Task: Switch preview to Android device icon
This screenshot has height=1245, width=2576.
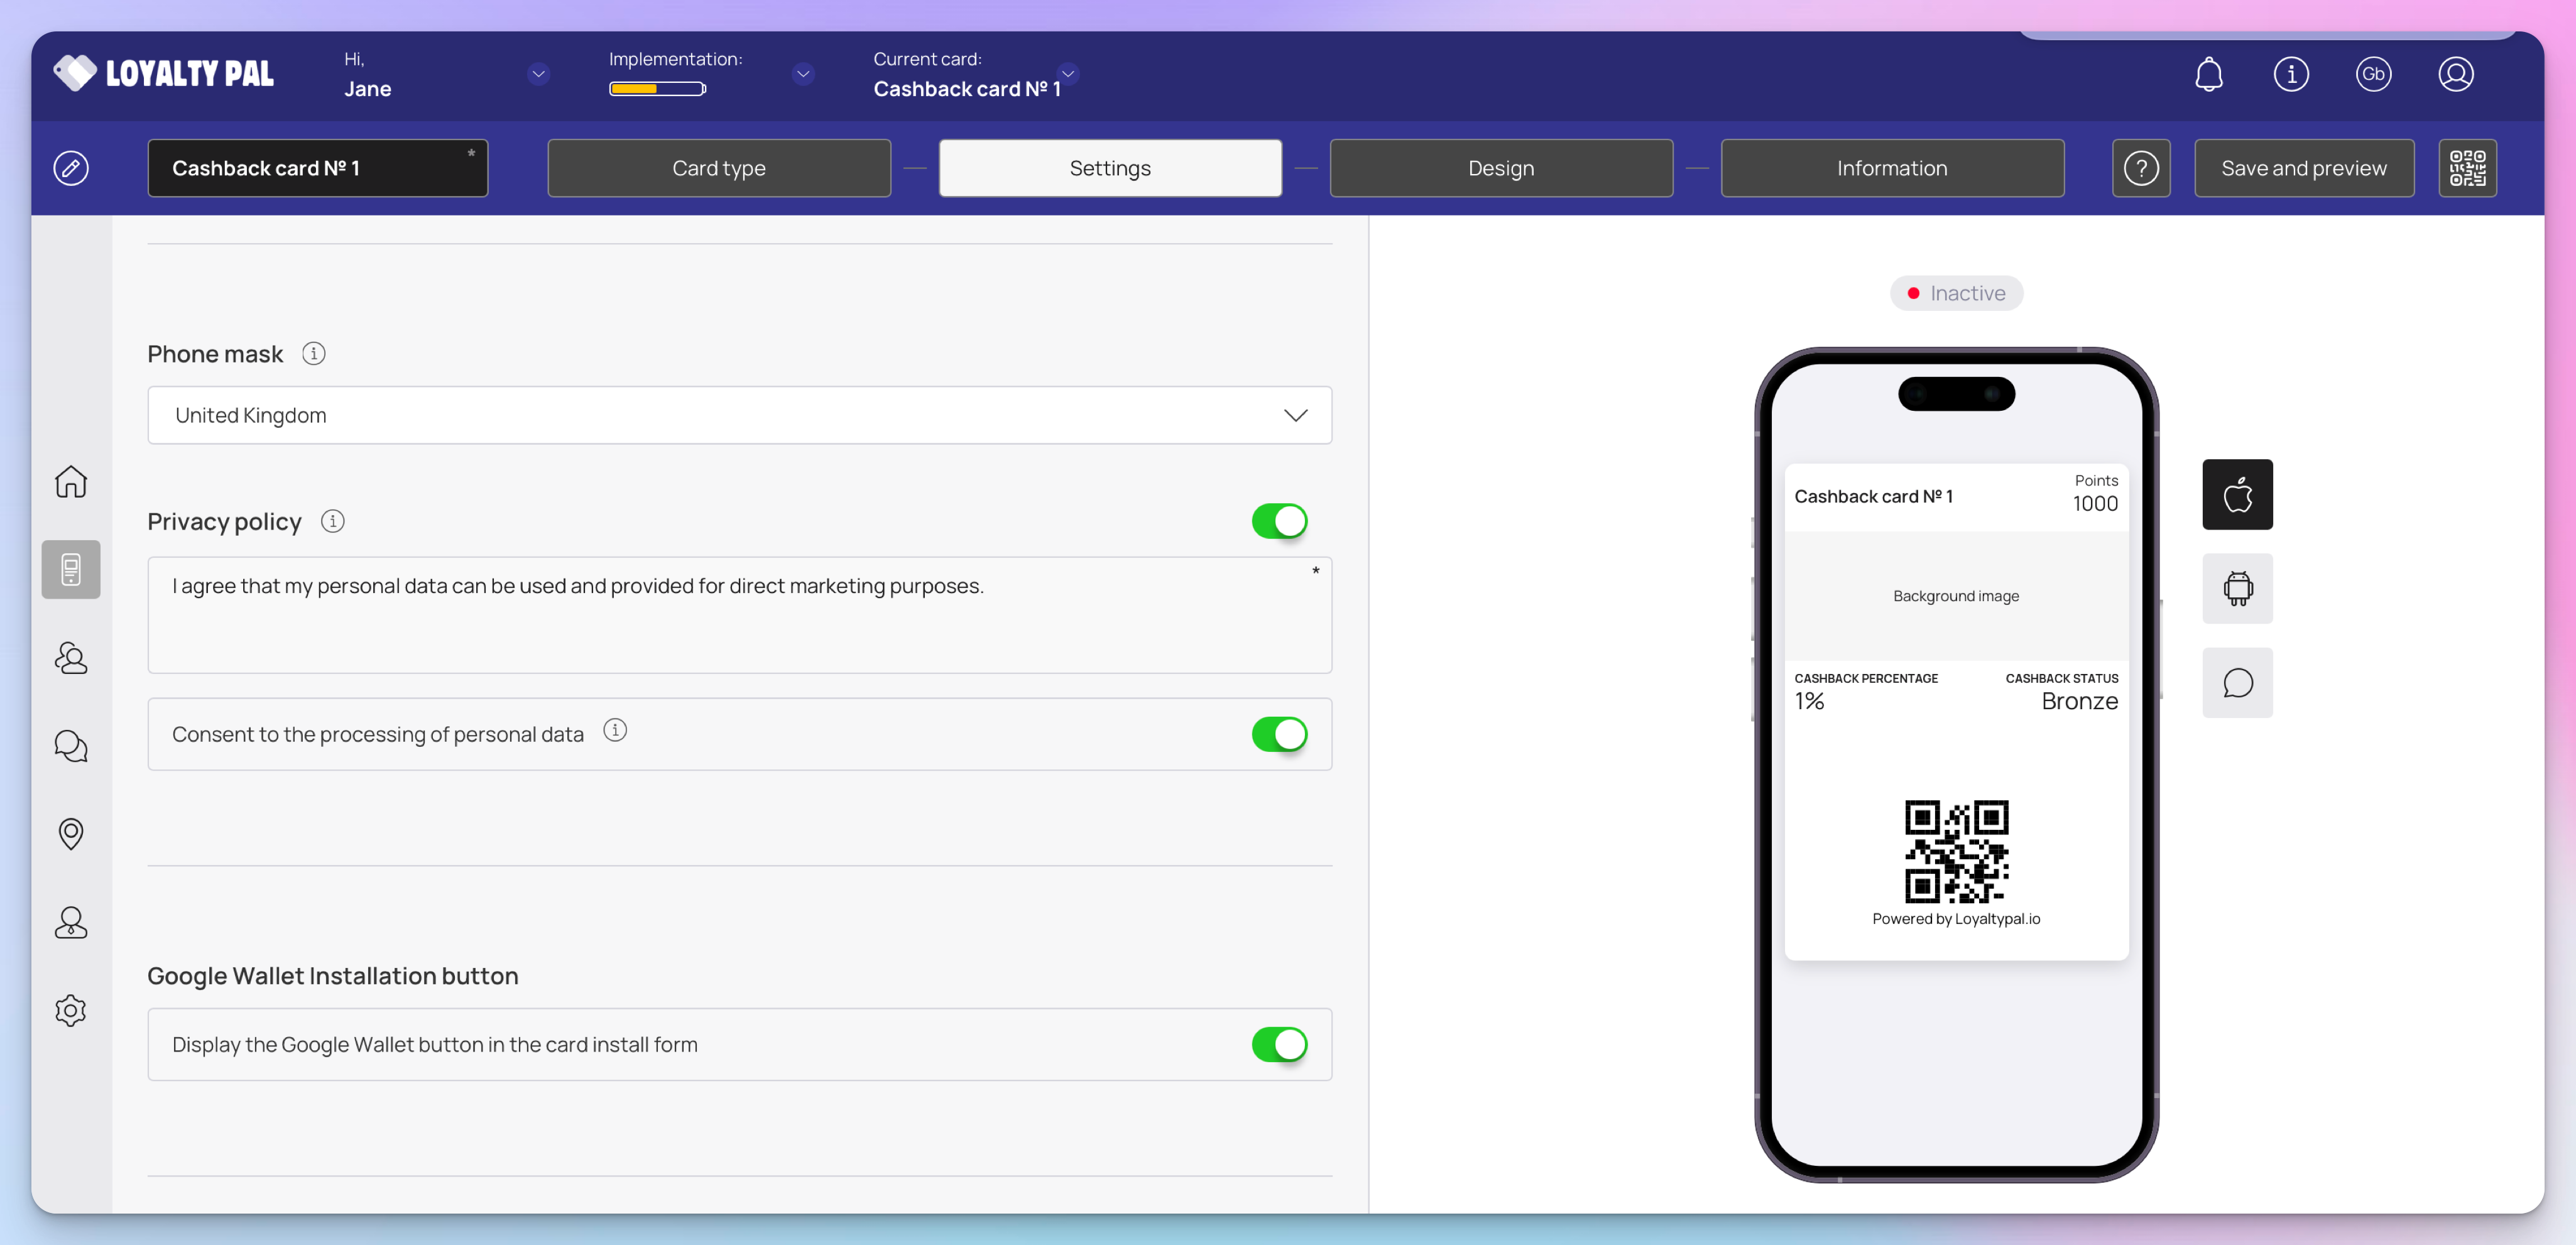Action: [x=2236, y=588]
